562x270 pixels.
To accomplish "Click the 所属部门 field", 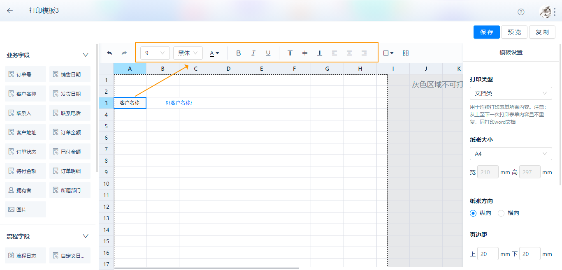I will tap(70, 190).
